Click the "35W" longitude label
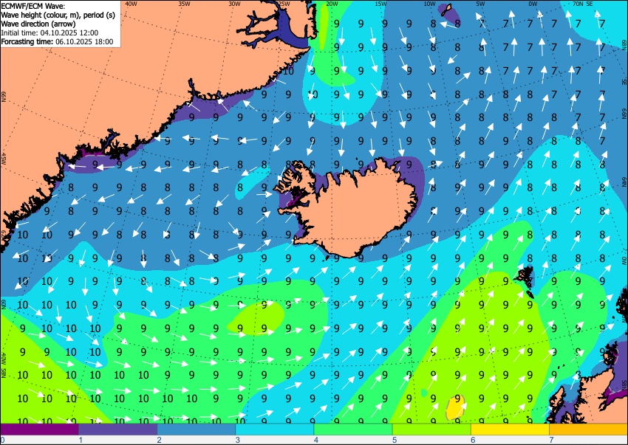628x445 pixels. pyautogui.click(x=184, y=4)
